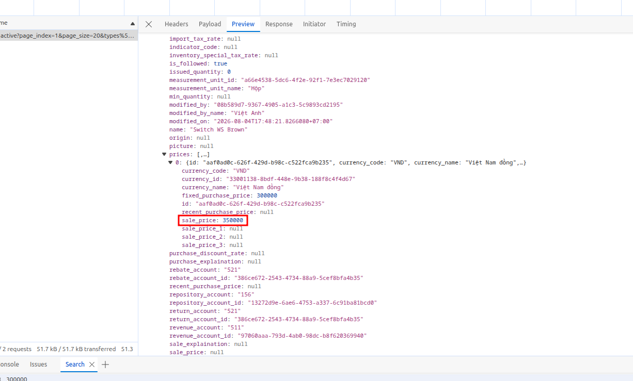Click the name "Switch WS Brown" value
This screenshot has height=381, width=633.
tap(218, 129)
